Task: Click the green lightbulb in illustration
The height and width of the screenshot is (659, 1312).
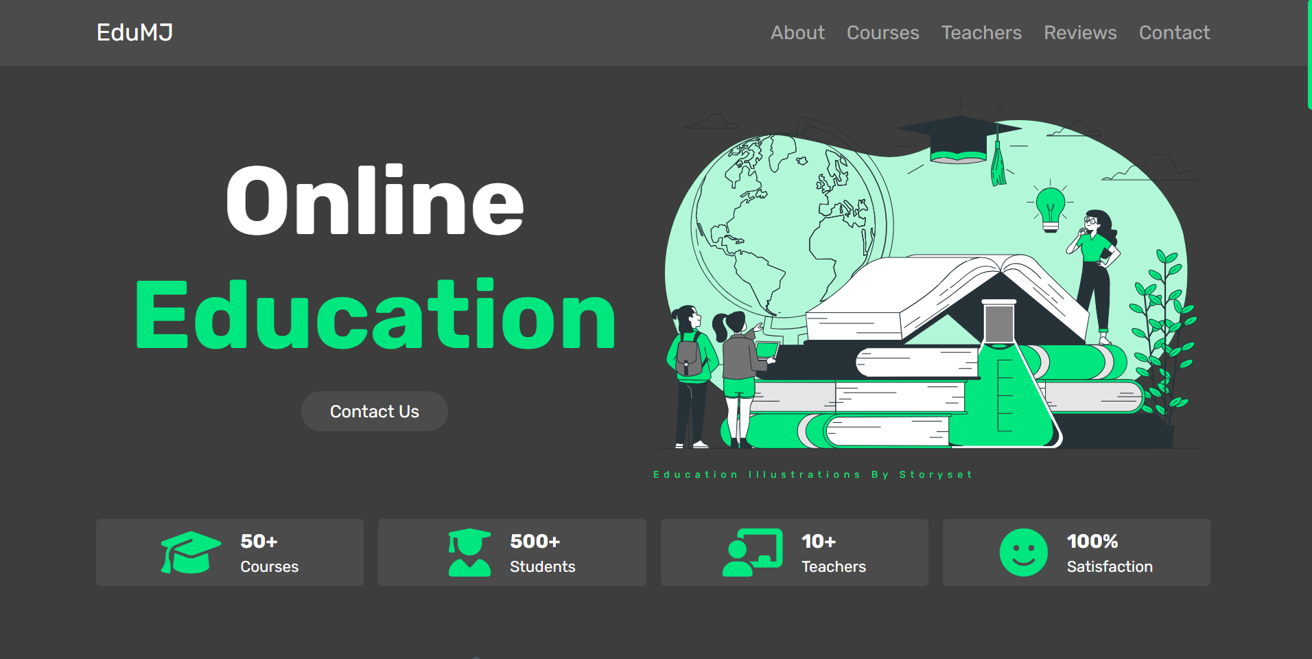Action: coord(1050,209)
